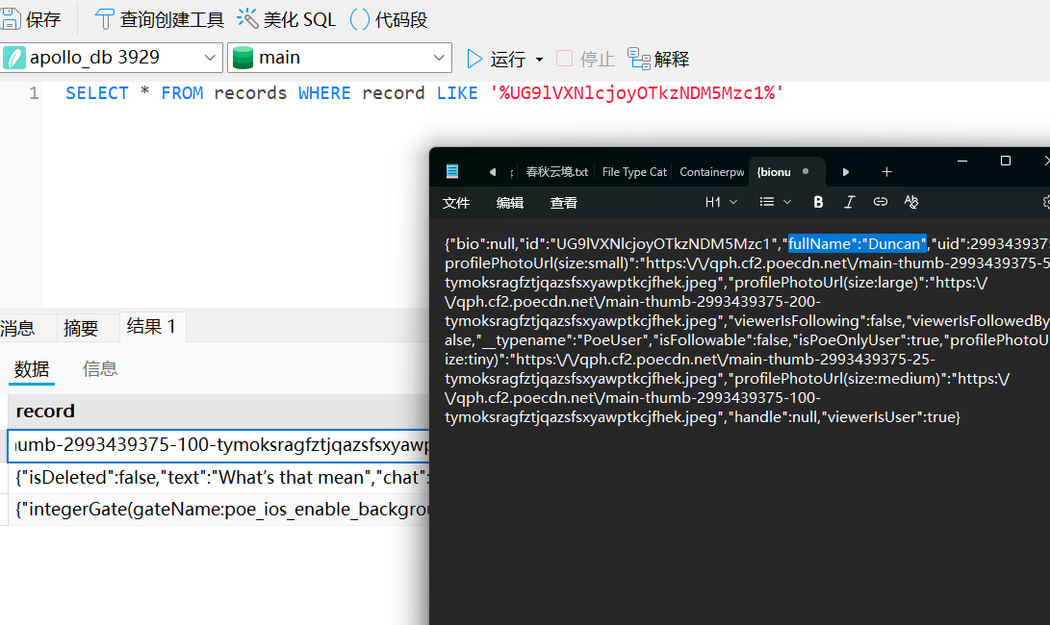1050x625 pixels.
Task: Toggle bold formatting in the editor
Action: 818,202
